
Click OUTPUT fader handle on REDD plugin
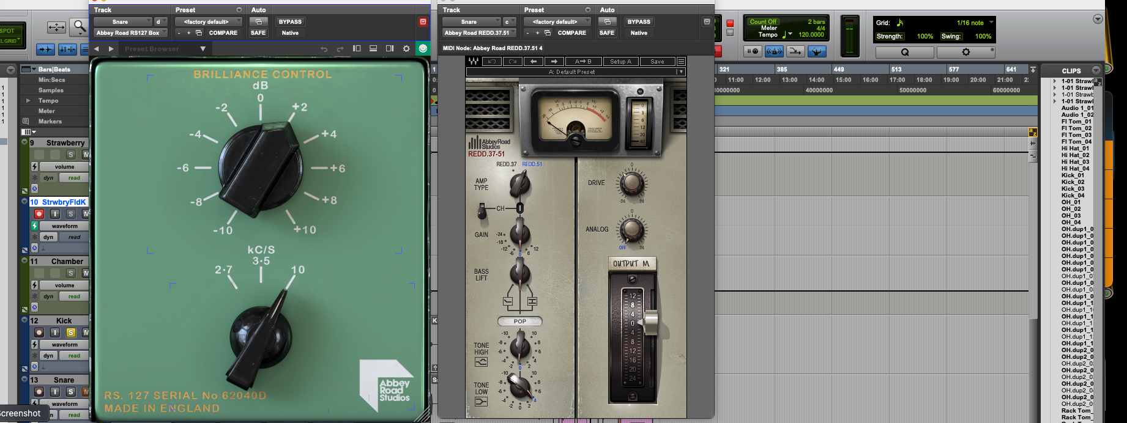[650, 322]
